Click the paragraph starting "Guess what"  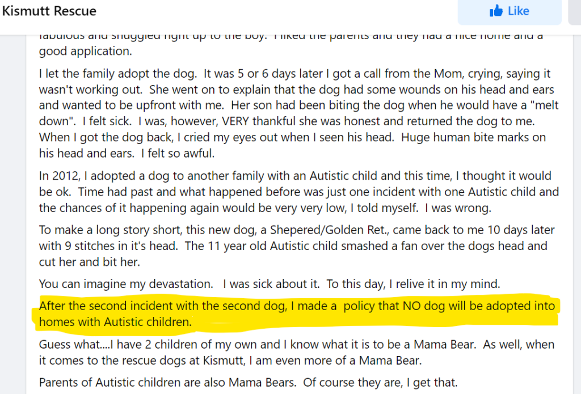tap(295, 351)
